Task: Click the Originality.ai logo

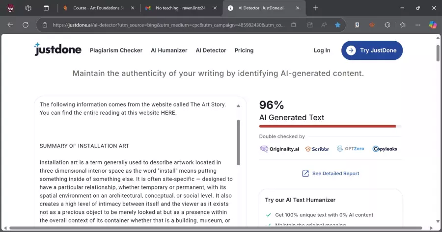Action: click(x=279, y=149)
